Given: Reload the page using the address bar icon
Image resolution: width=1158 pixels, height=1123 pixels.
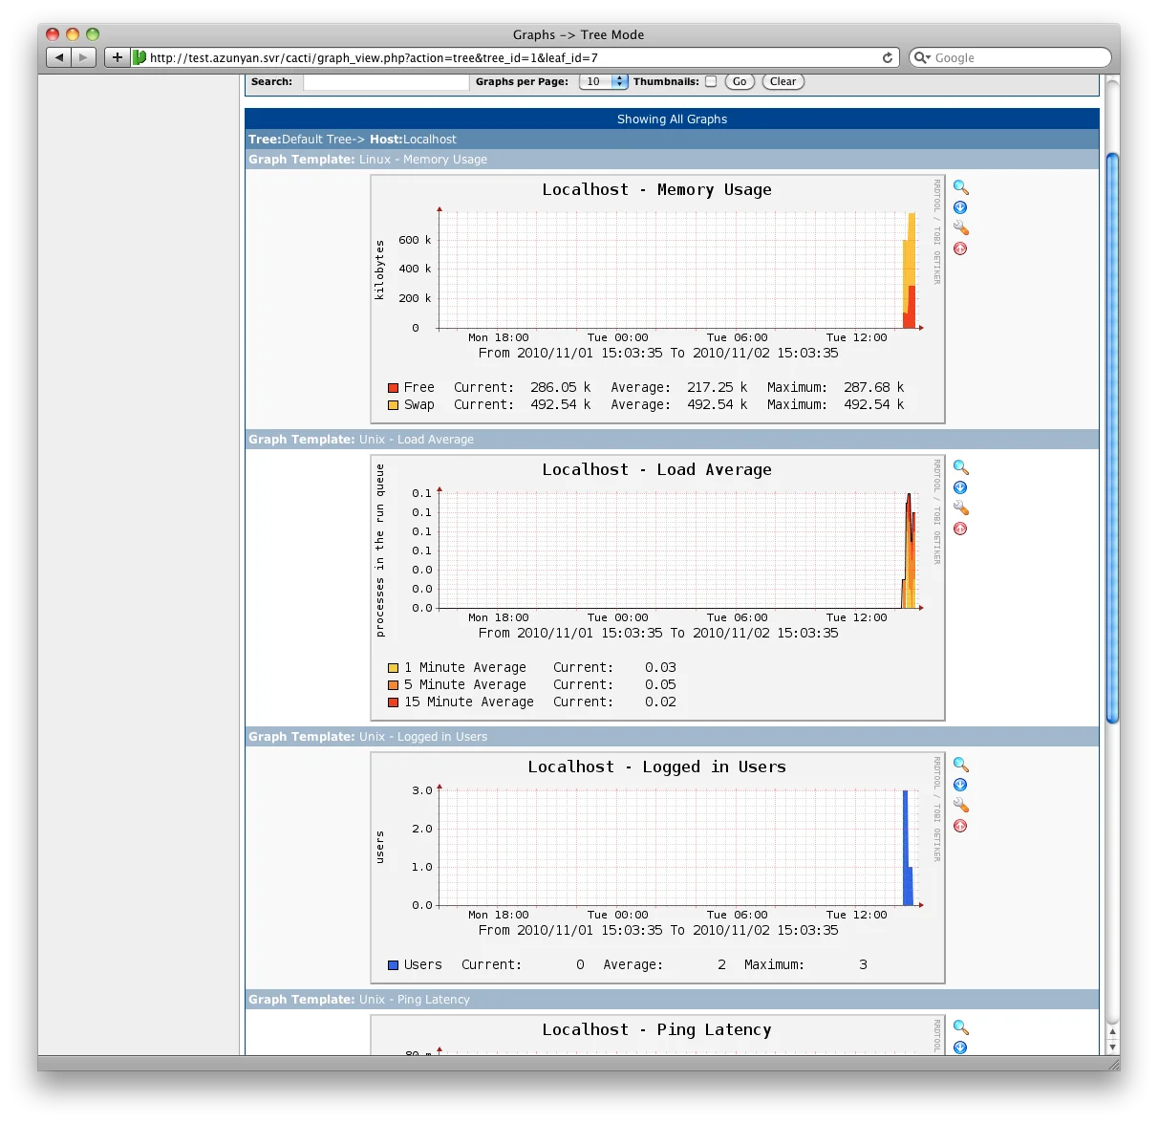Looking at the screenshot, I should 887,57.
